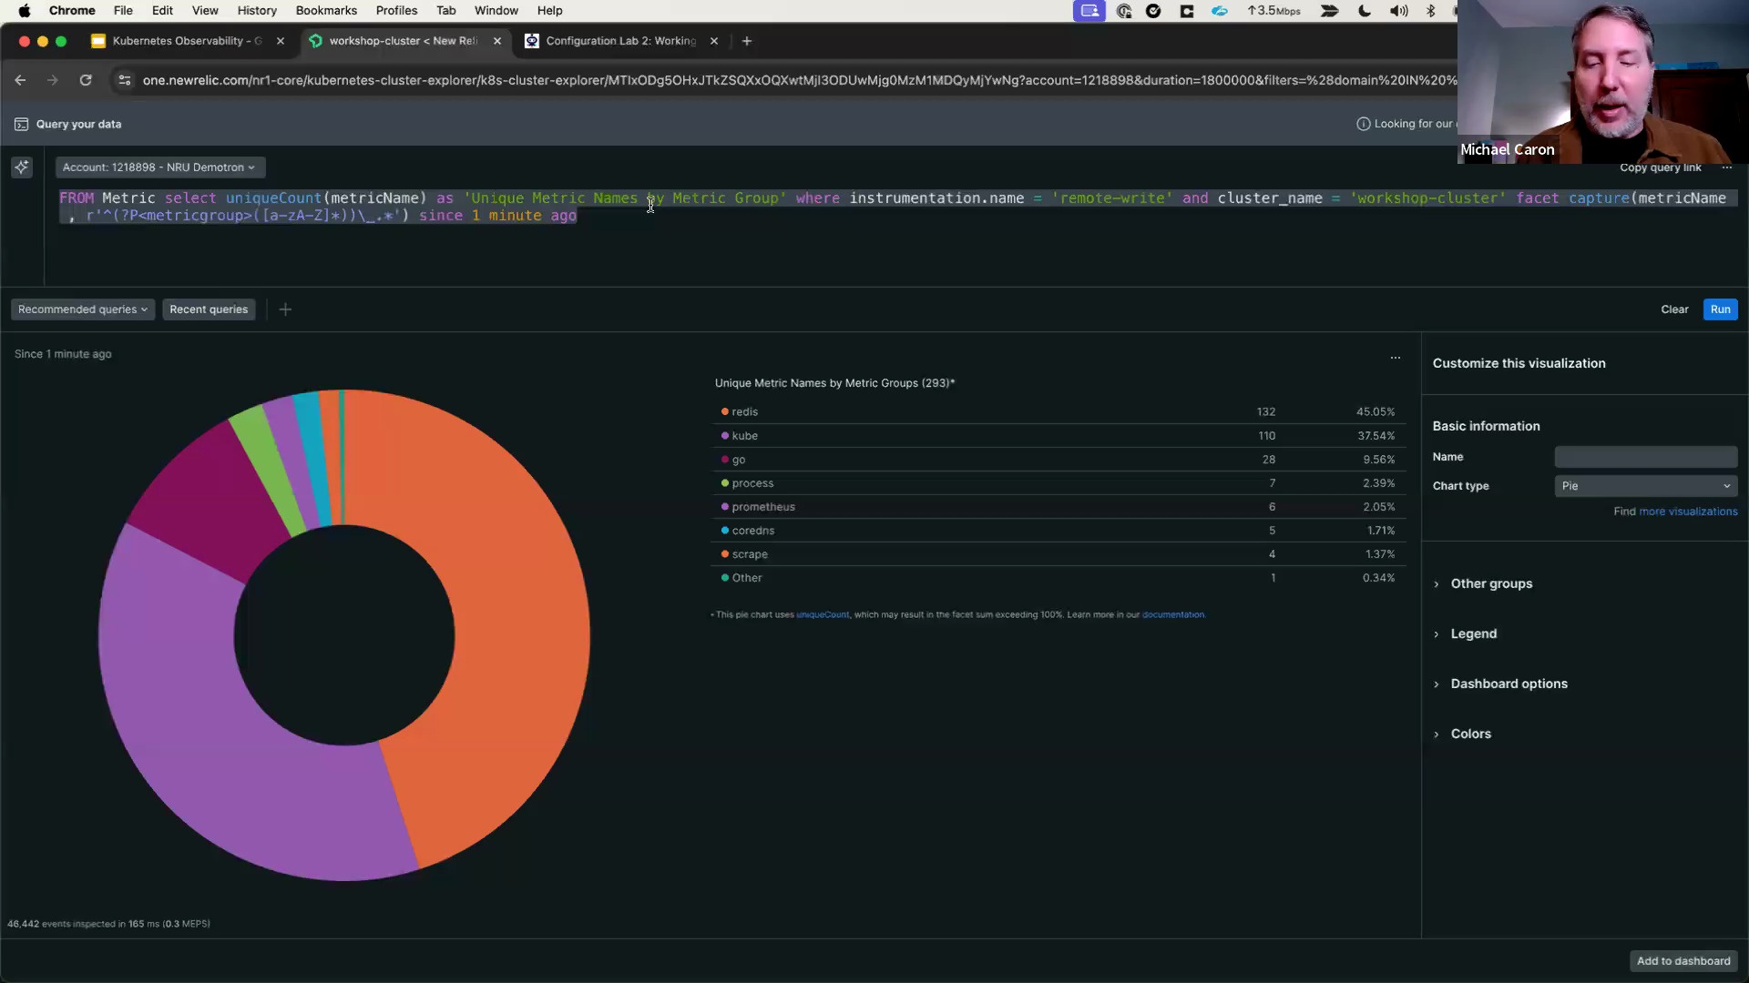The height and width of the screenshot is (983, 1749).
Task: Click the screen share icon in menu bar
Action: (1089, 11)
